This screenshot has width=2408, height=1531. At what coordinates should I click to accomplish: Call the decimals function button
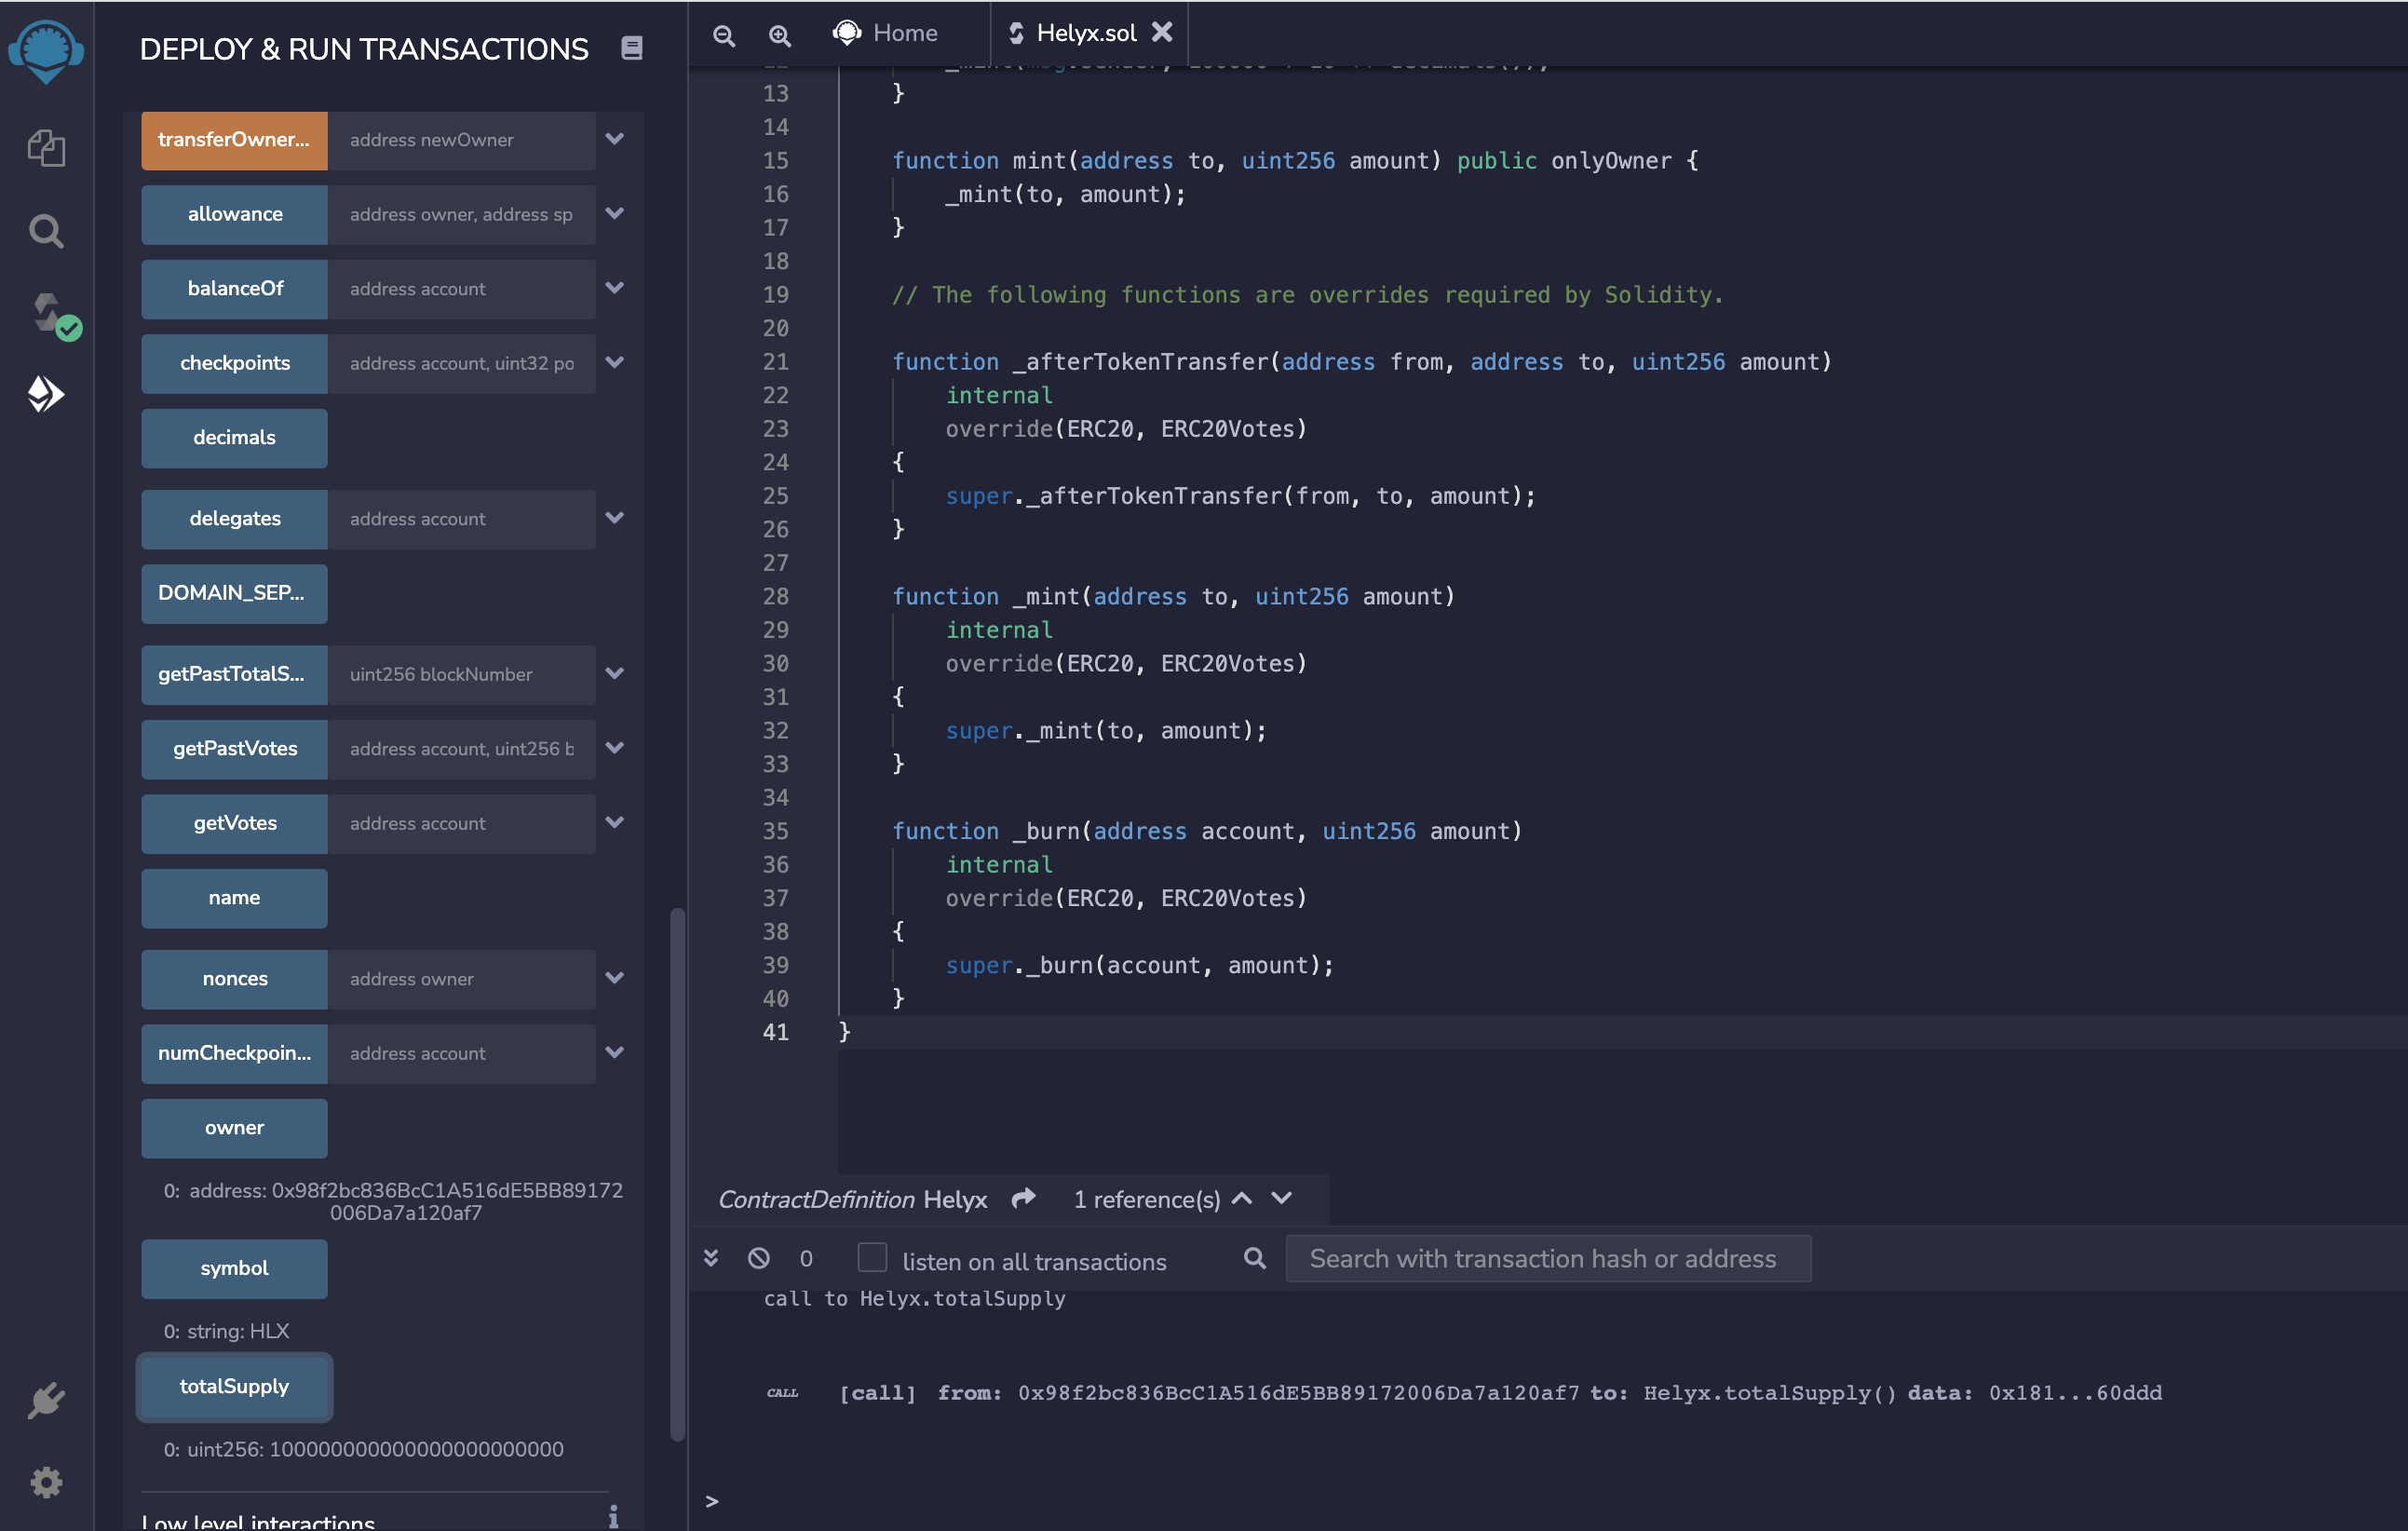[x=234, y=437]
